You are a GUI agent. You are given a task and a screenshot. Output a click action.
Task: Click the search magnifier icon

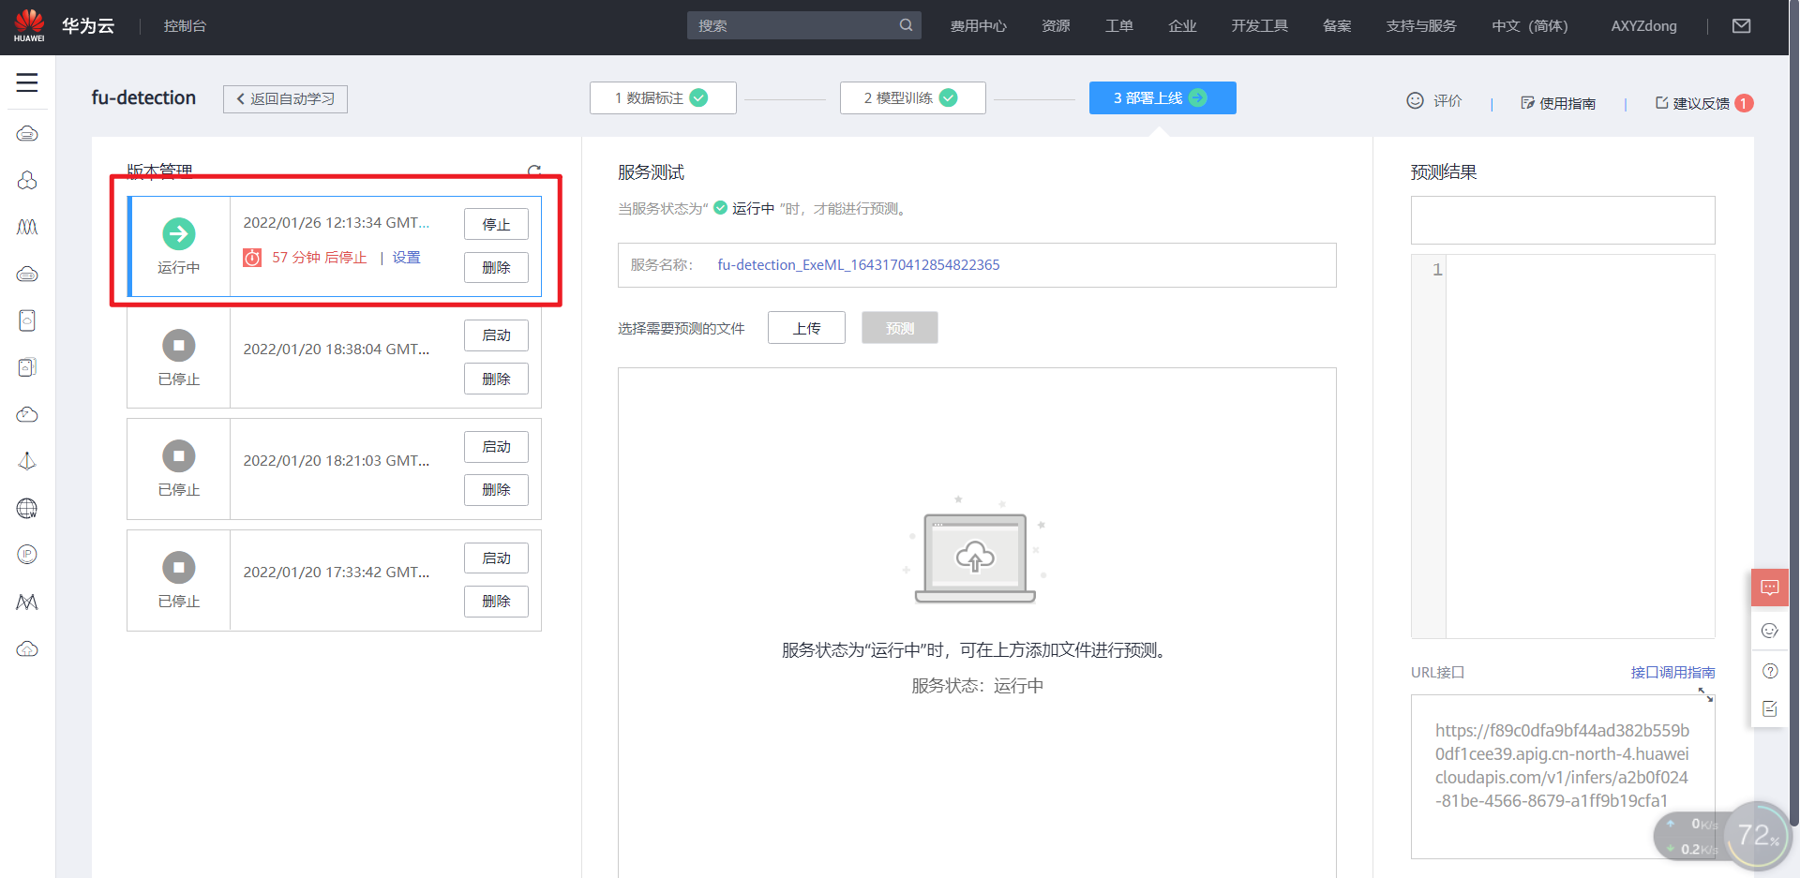[906, 25]
